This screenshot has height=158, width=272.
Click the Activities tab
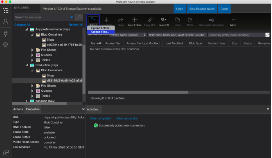click(x=92, y=109)
